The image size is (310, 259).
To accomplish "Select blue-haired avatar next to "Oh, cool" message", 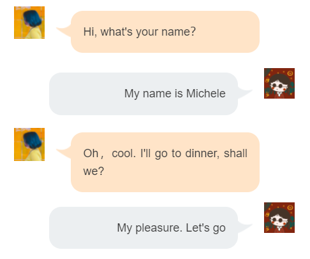I will (x=29, y=144).
